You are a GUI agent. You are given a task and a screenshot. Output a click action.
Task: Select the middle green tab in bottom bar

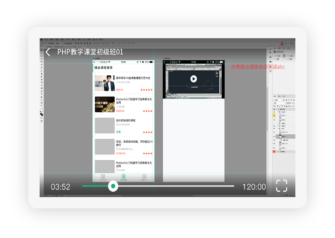point(124,178)
